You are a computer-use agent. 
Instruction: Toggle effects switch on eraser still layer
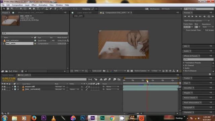tap(89, 87)
